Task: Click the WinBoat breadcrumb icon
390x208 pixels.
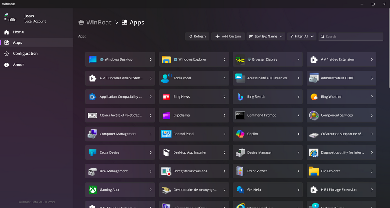Action: click(x=81, y=23)
